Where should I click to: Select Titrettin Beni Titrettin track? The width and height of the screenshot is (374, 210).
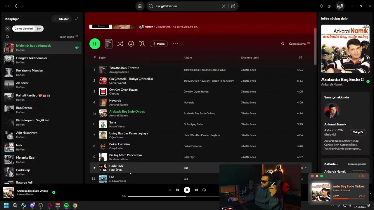point(124,68)
